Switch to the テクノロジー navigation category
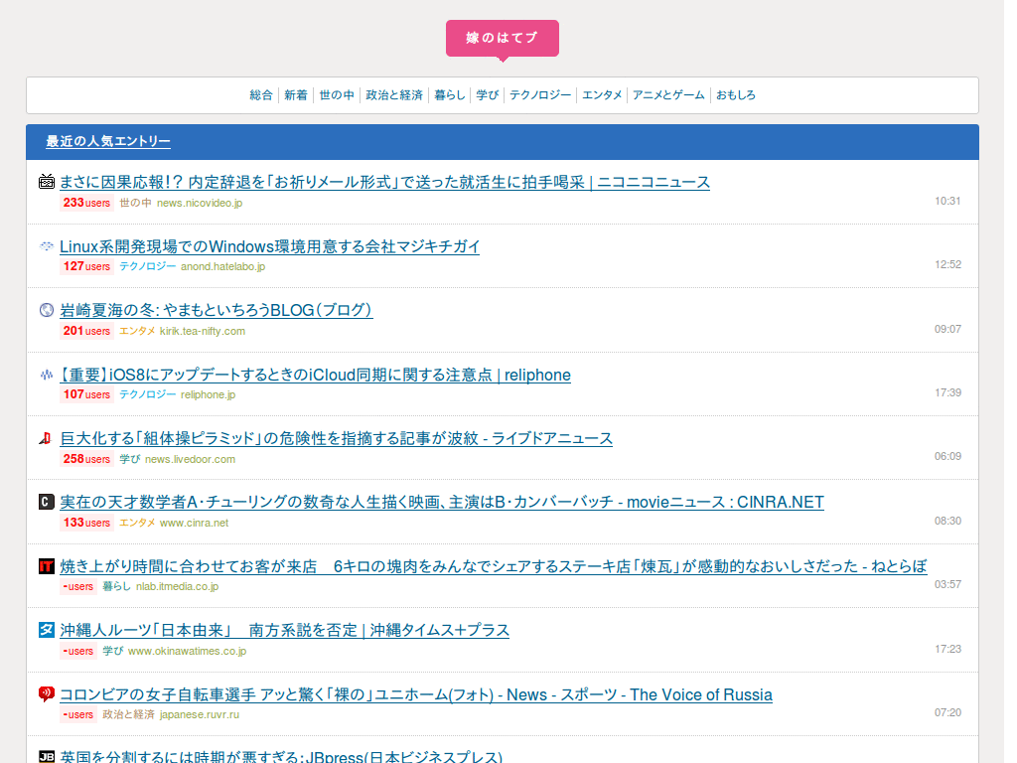This screenshot has width=1017, height=763. pos(540,95)
